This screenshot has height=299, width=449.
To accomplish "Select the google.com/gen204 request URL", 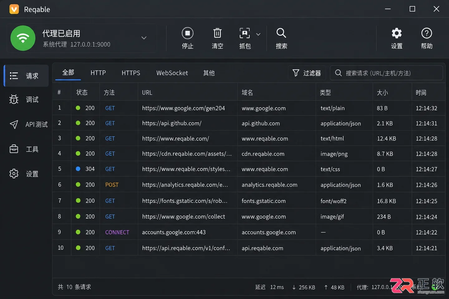I will click(x=183, y=108).
